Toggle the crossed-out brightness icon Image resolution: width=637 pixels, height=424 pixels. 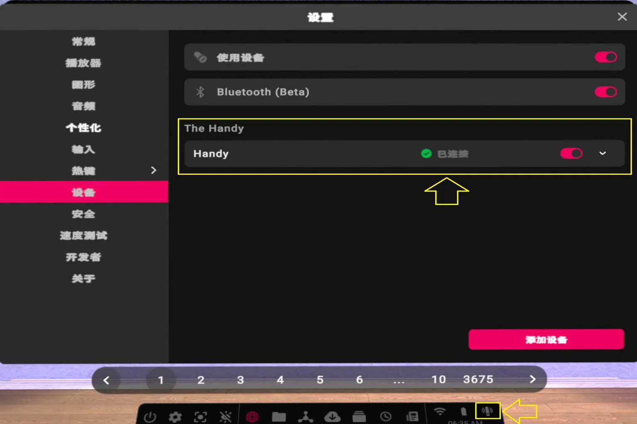click(226, 417)
